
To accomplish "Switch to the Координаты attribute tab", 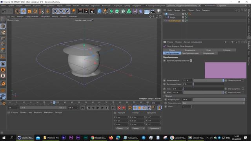I will click(x=190, y=50).
